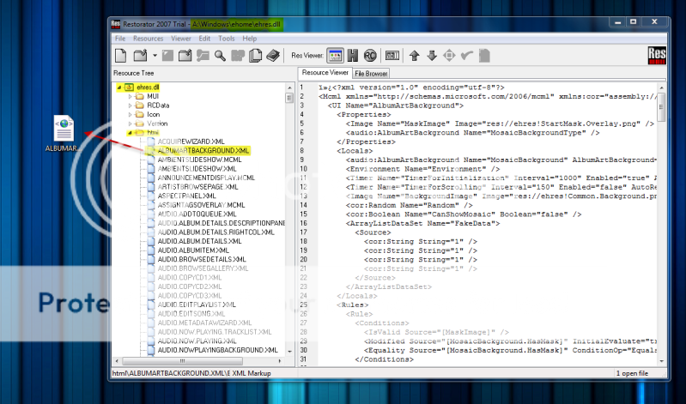Image resolution: width=686 pixels, height=404 pixels.
Task: Select ASPECTPANEL.XML resource
Action: (x=187, y=196)
